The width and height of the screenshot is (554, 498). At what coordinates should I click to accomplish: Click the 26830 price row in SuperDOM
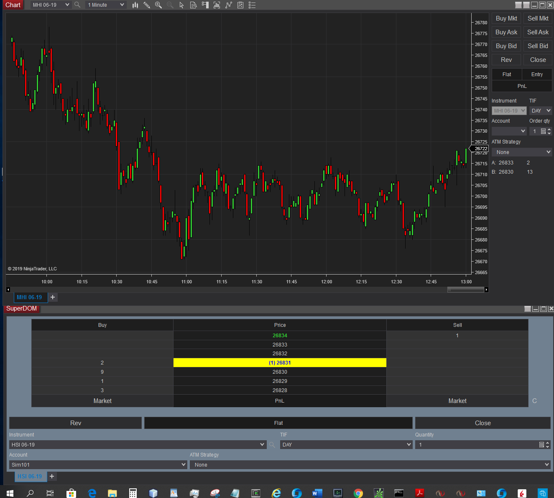pyautogui.click(x=280, y=372)
